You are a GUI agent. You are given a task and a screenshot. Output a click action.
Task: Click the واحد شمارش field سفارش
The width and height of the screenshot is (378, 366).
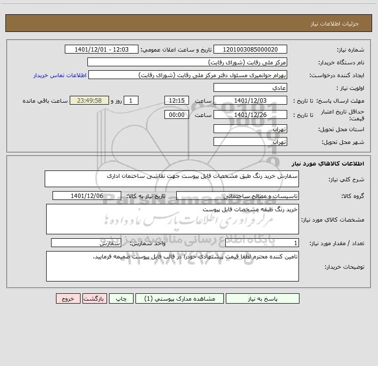tap(86, 243)
